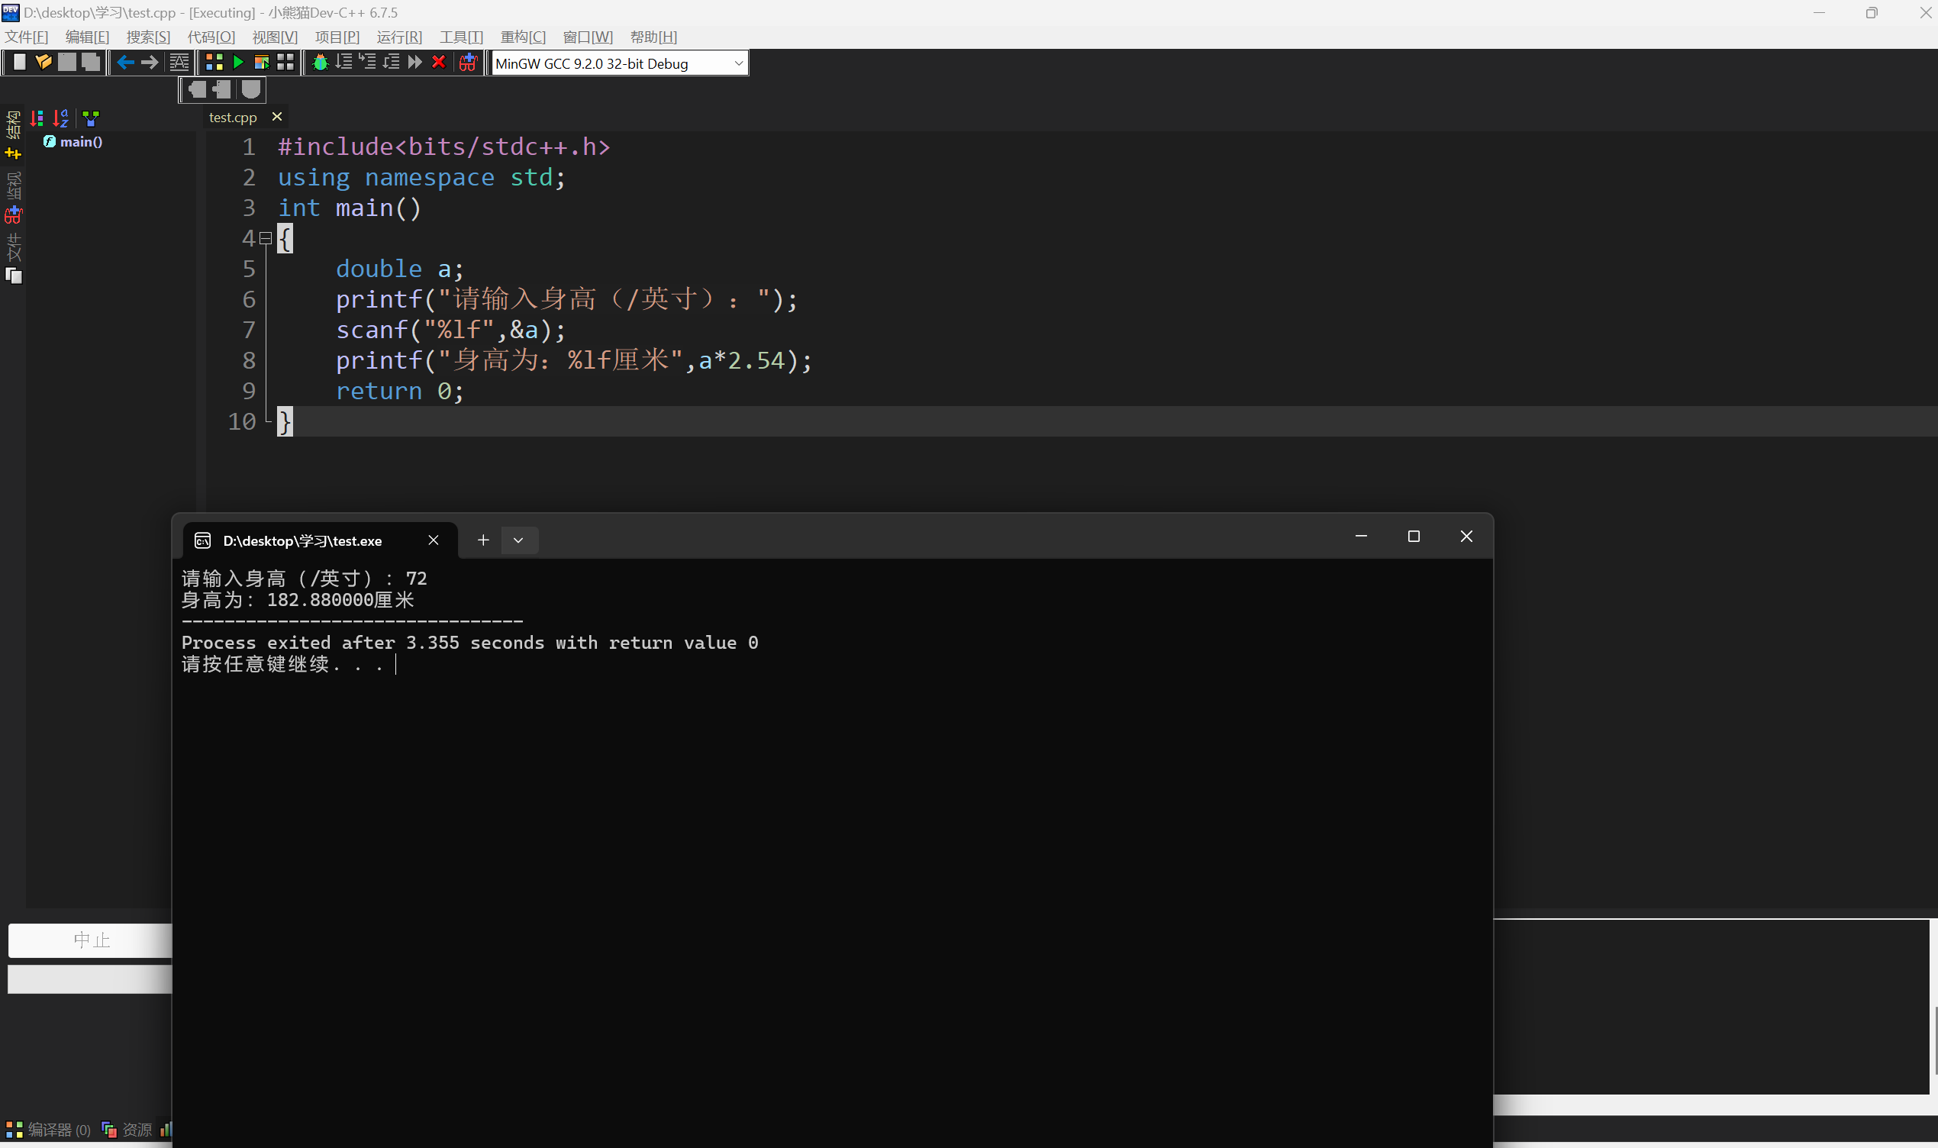This screenshot has width=1938, height=1148.
Task: Open the 运行[R] menu
Action: (399, 37)
